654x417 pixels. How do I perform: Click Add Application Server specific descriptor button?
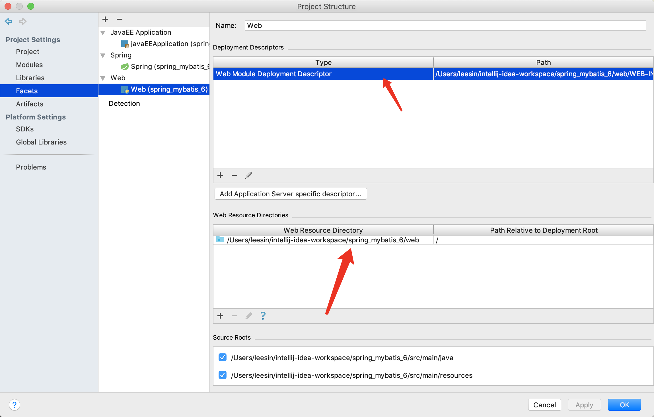(291, 194)
